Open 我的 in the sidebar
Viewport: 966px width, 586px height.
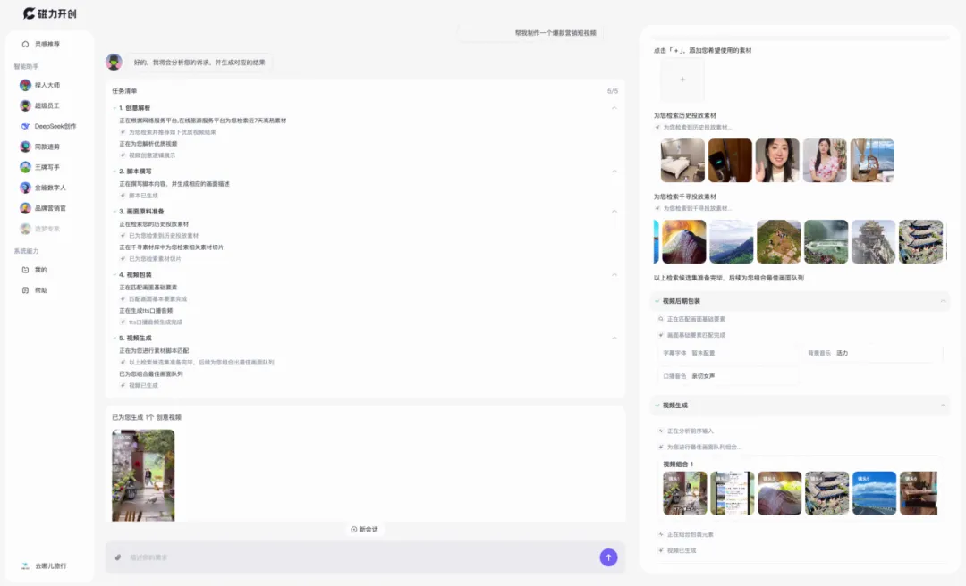40,270
